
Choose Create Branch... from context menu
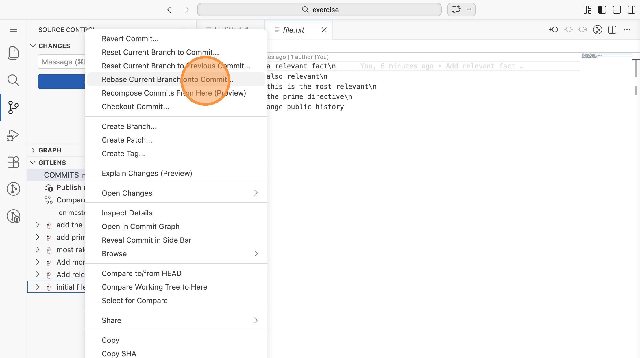(x=129, y=126)
